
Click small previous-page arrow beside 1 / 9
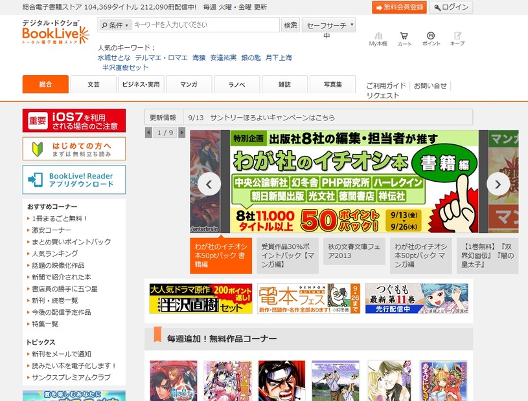click(x=148, y=133)
